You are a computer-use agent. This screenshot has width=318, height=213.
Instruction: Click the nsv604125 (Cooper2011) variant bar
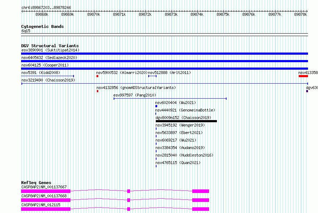pyautogui.click(x=164, y=69)
